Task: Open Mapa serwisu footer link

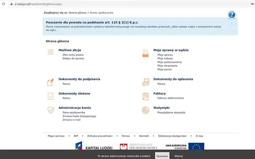Action: pyautogui.click(x=56, y=136)
